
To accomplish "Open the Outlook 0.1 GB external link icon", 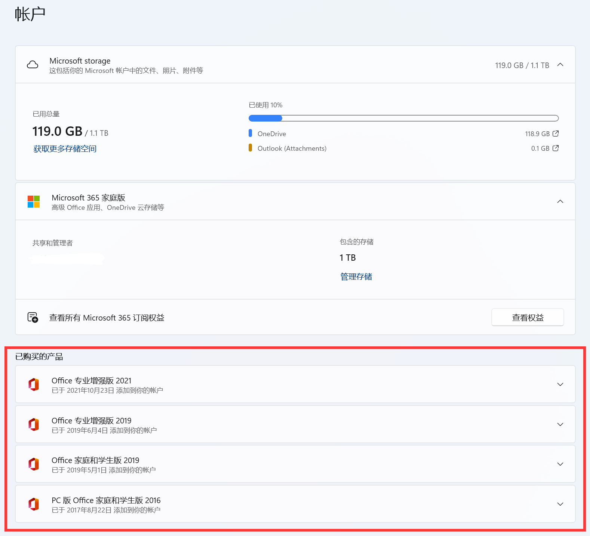I will (x=556, y=148).
